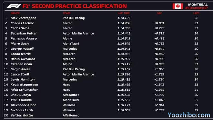Viewport: 213px width, 120px height.
Task: Click driver name Charles Leclerc
Action: [x=22, y=23]
